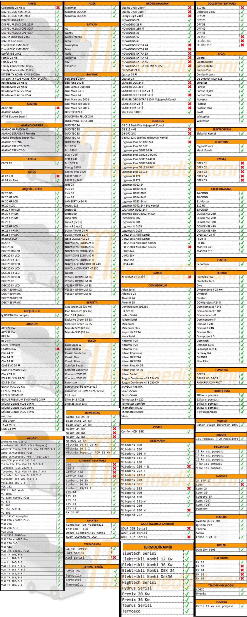Click green check for Confy HCD 28K

click(189, 431)
